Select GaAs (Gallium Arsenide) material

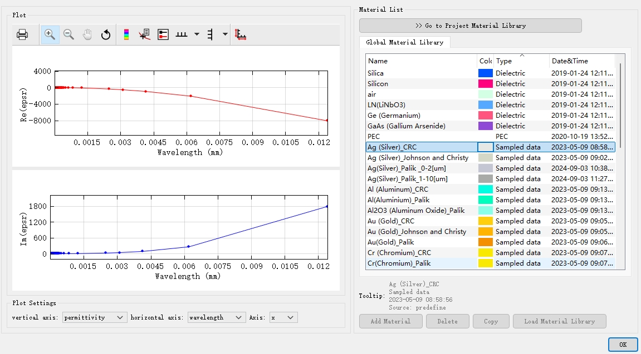pos(490,126)
